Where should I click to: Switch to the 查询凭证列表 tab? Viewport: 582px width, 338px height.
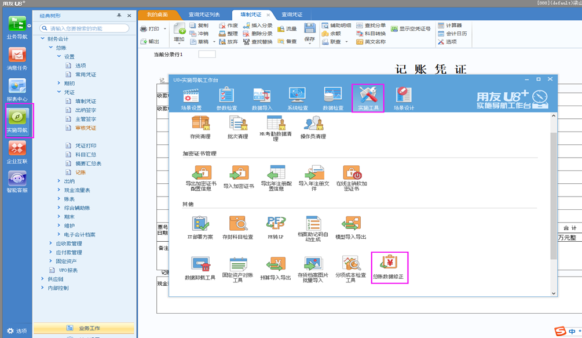point(204,14)
